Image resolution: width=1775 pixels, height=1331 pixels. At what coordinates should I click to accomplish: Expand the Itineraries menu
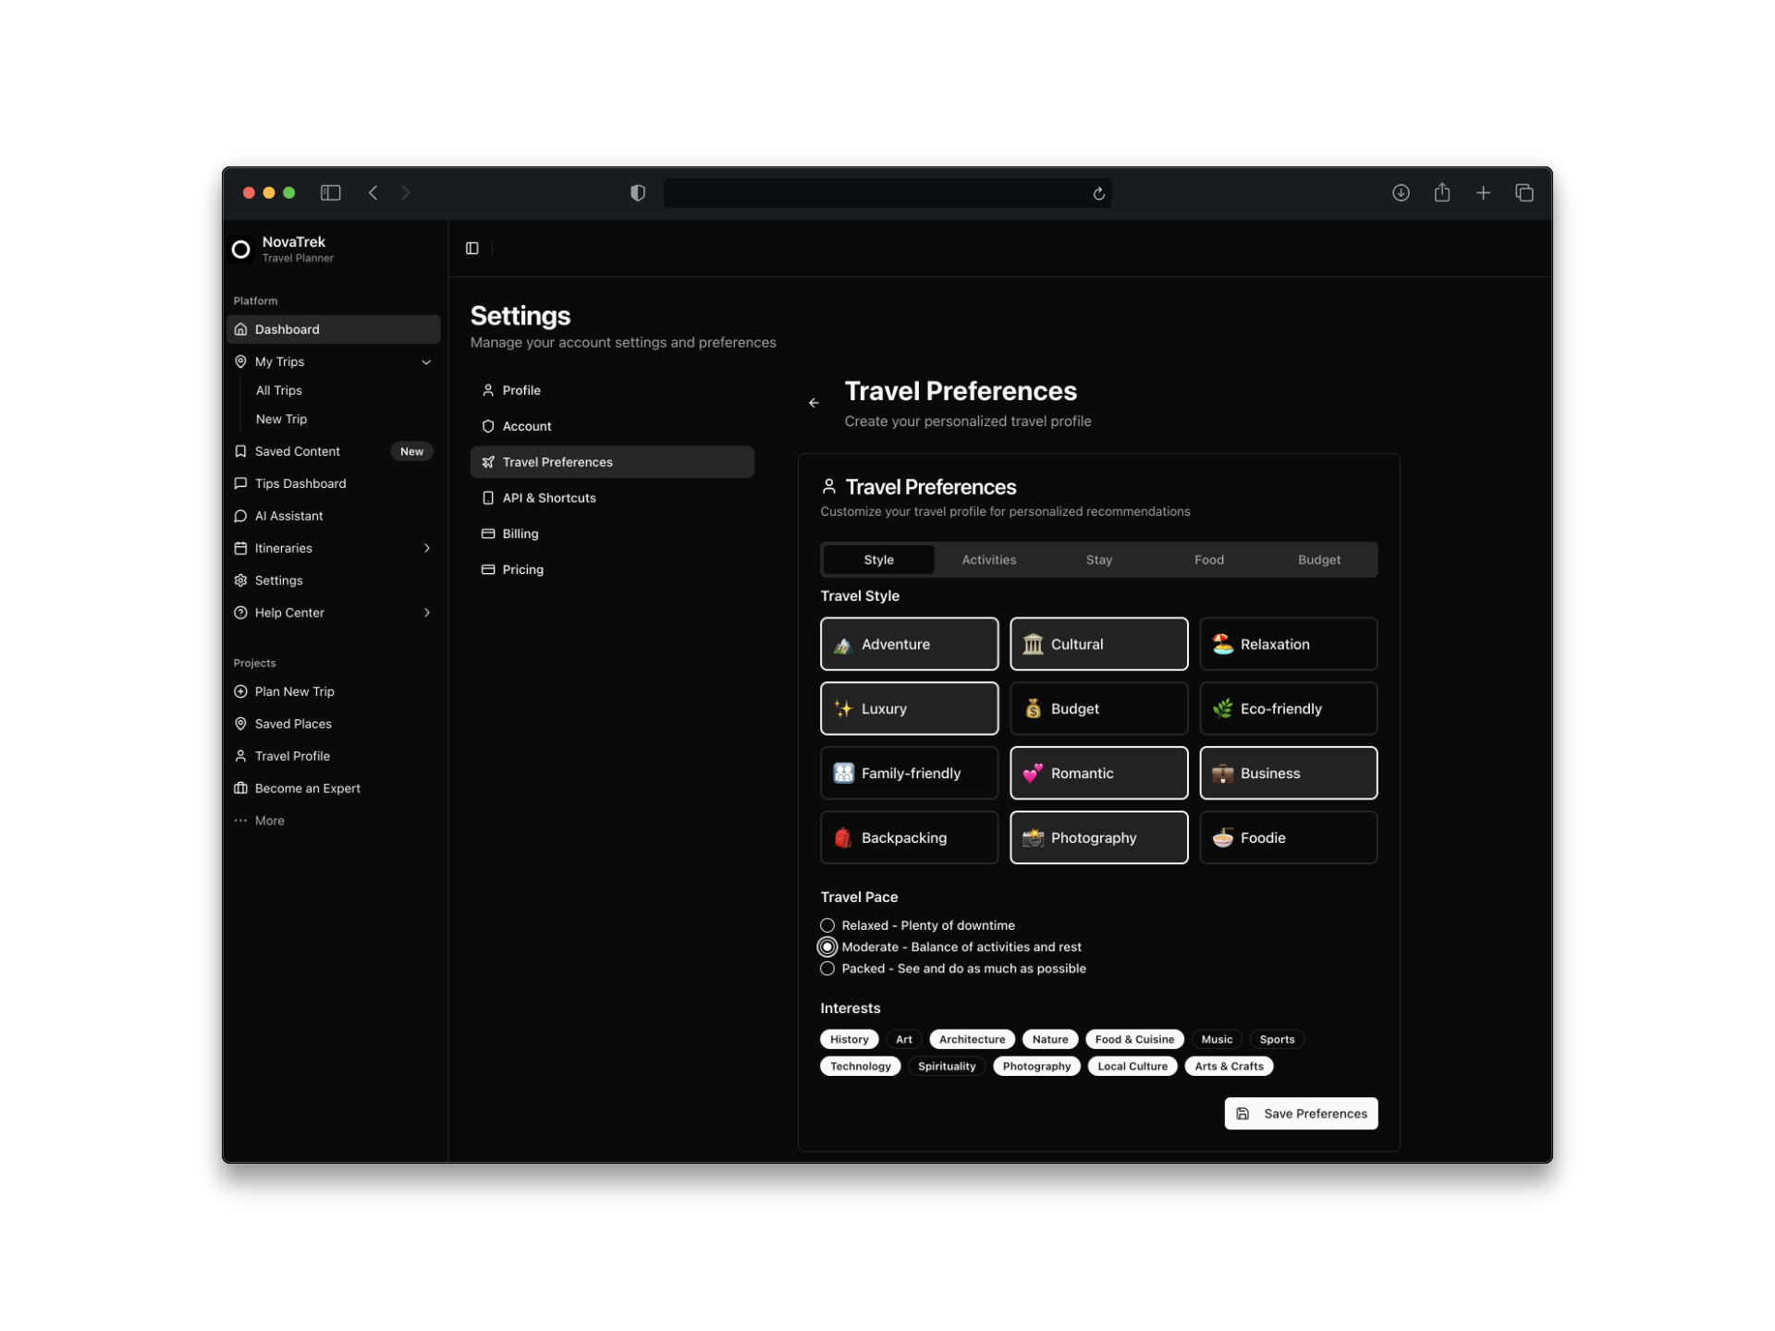click(x=427, y=547)
